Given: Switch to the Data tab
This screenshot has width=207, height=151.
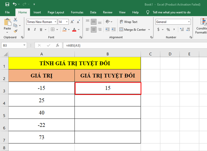Looking at the screenshot, I should click(93, 12).
